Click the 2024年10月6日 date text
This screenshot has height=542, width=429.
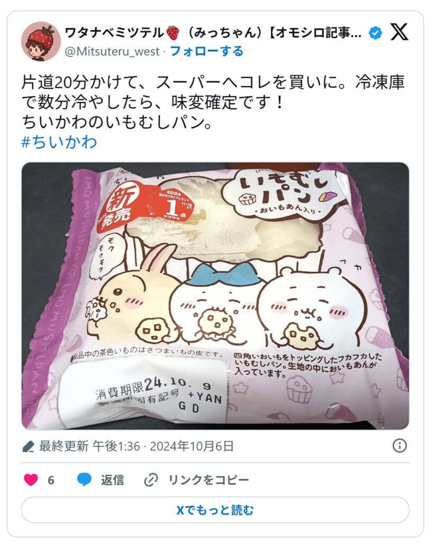[x=191, y=446]
